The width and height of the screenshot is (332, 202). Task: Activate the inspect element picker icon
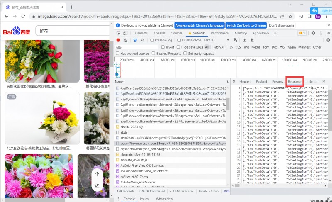pos(118,33)
